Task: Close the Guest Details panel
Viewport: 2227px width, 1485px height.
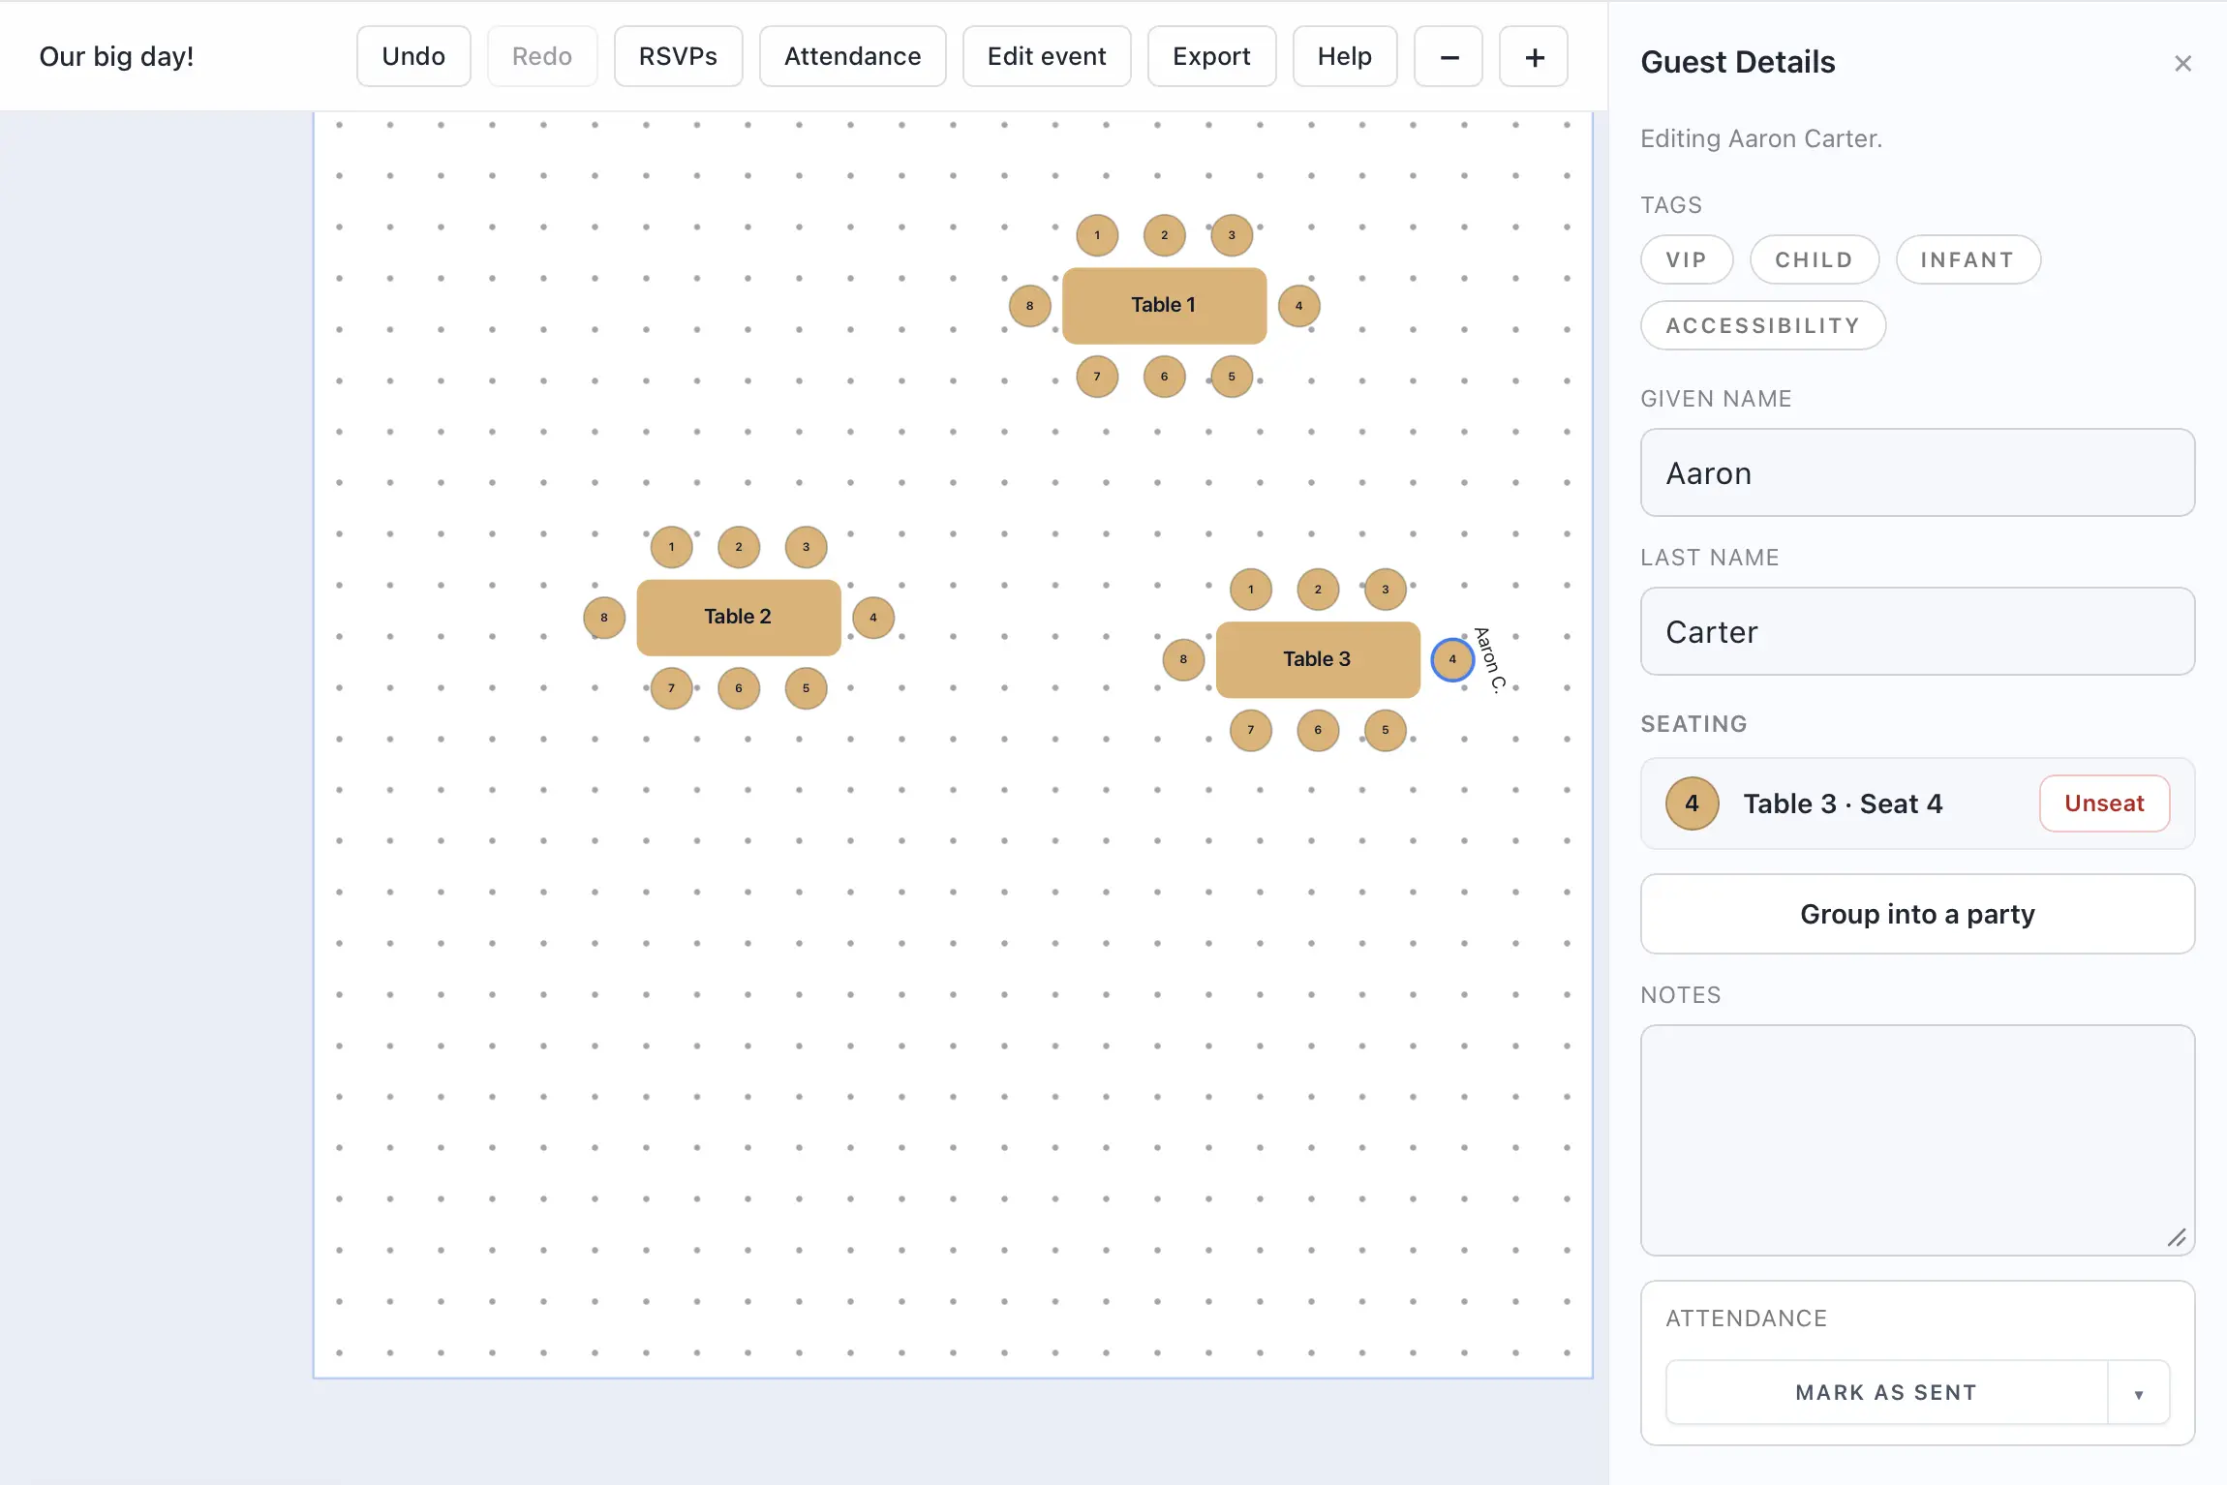Action: (x=2182, y=62)
